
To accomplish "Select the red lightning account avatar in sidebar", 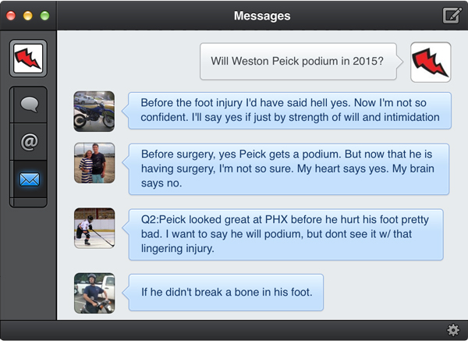I will tap(29, 59).
